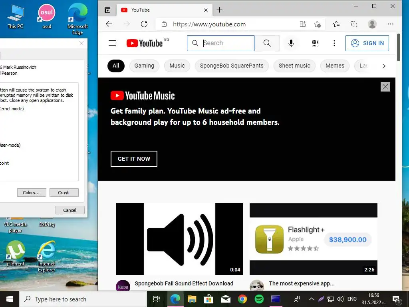Image resolution: width=409 pixels, height=307 pixels.
Task: Open the Flashlight+ video thumbnail
Action: coord(313,239)
